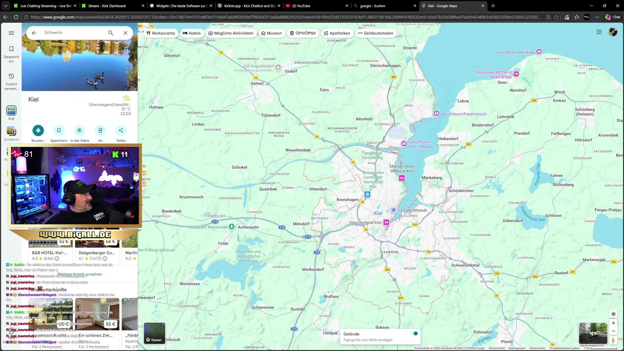The height and width of the screenshot is (351, 624).
Task: Click into the Schwerin search field
Action: point(73,33)
